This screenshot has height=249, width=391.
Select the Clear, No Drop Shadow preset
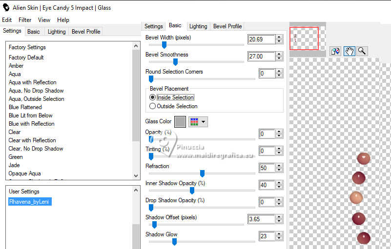pyautogui.click(x=36, y=149)
